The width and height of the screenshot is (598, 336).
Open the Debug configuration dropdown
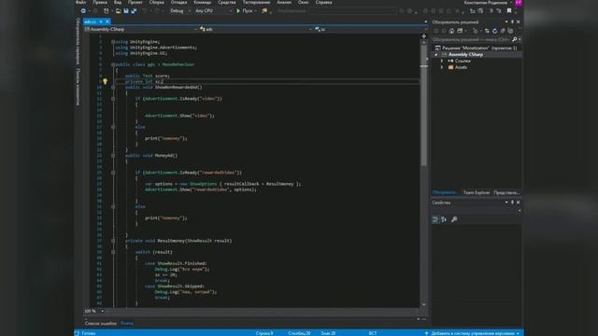pos(180,11)
